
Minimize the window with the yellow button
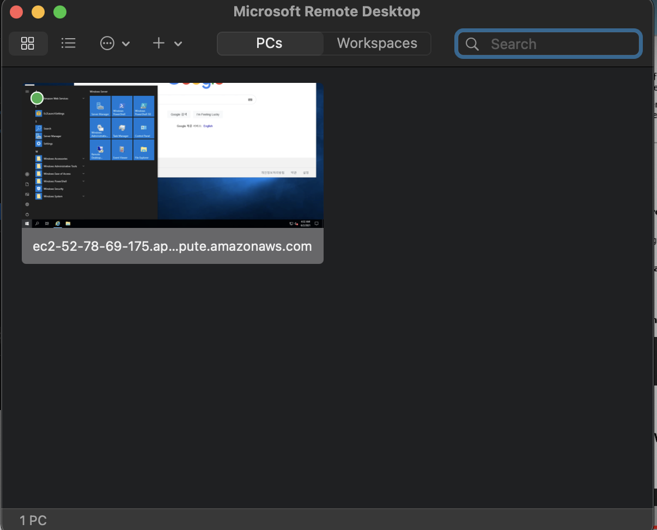38,11
